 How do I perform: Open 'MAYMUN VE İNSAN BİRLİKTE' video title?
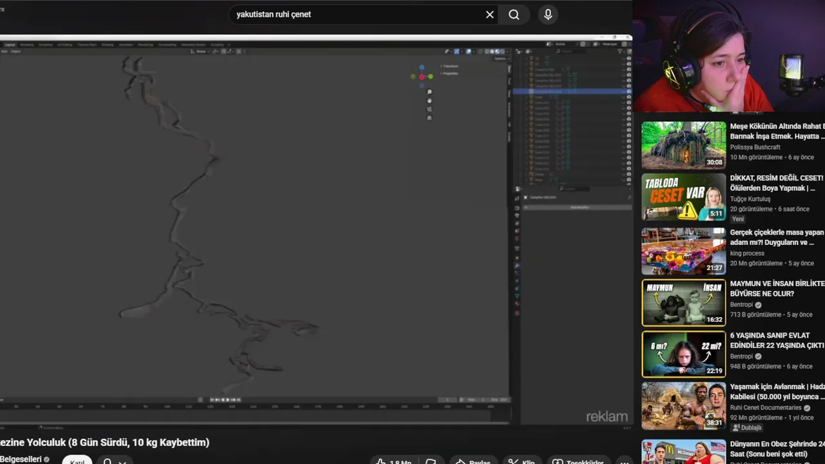point(777,289)
